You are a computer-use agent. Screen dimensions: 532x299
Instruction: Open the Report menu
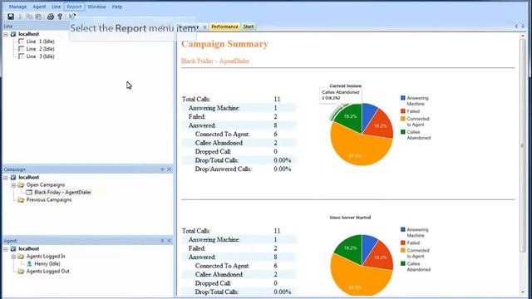coord(74,7)
